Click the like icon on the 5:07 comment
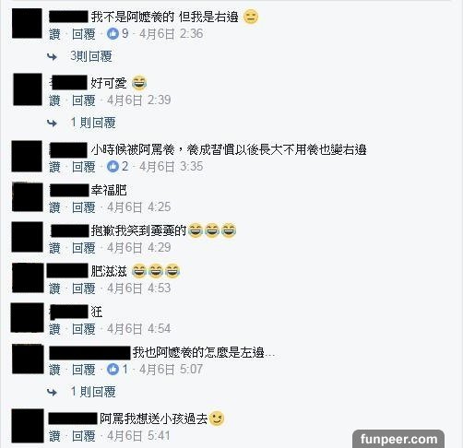 tap(113, 369)
